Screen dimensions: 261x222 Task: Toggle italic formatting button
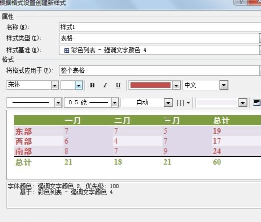[105, 85]
